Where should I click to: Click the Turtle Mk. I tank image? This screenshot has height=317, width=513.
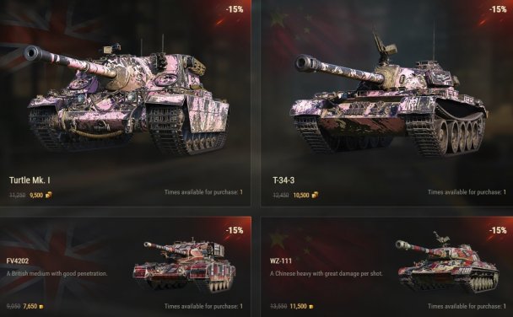click(126, 96)
